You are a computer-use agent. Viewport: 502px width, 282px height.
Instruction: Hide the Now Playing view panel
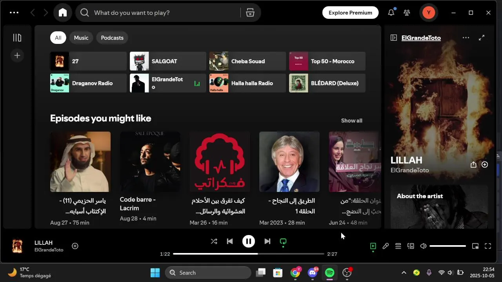point(394,38)
